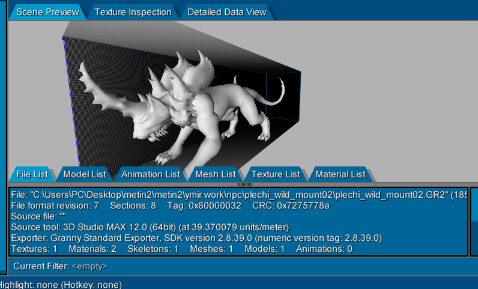This screenshot has width=478, height=289.
Task: Switch to the Scene Preview tab
Action: (47, 12)
